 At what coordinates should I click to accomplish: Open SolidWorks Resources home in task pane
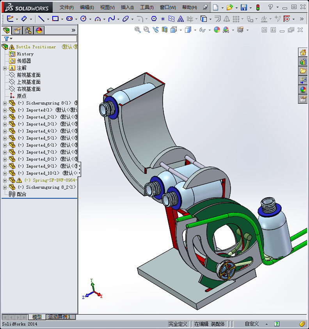pos(303,52)
